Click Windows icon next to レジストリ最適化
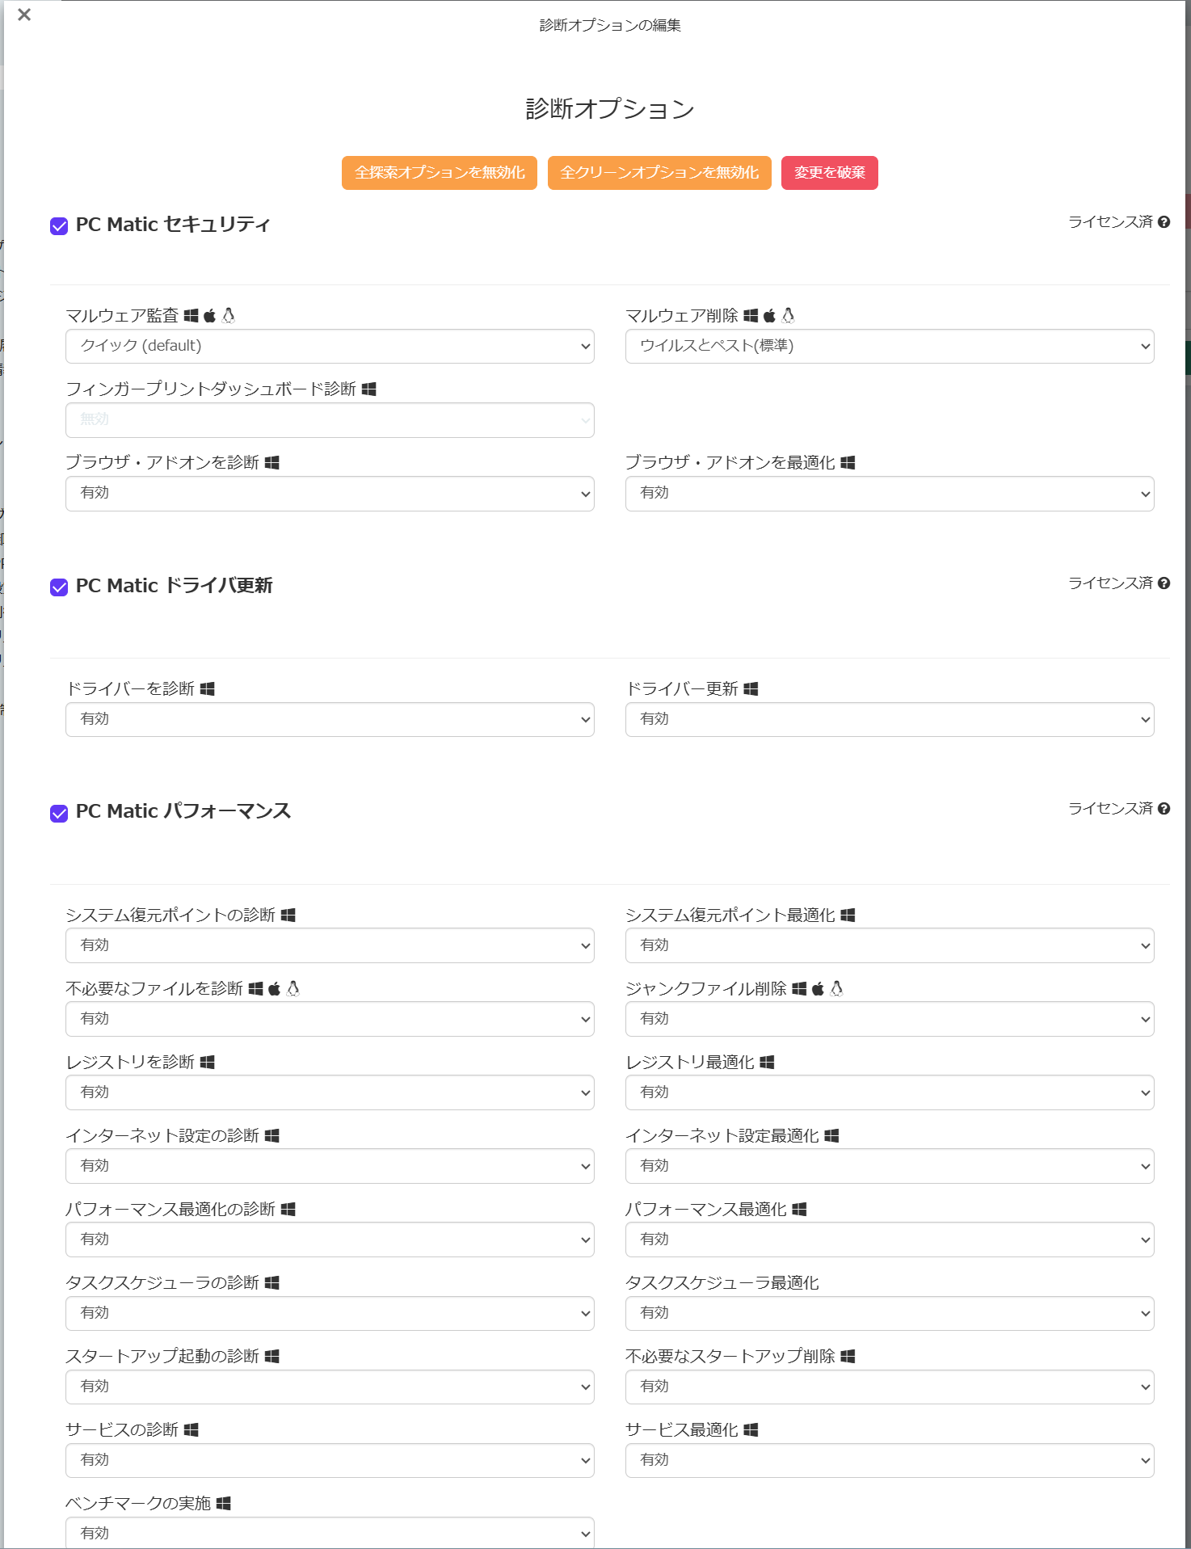 768,1063
